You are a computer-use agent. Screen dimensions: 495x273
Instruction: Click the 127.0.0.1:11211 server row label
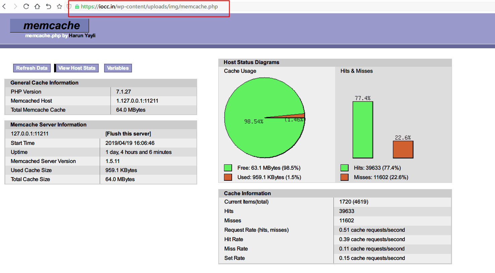[x=30, y=134]
